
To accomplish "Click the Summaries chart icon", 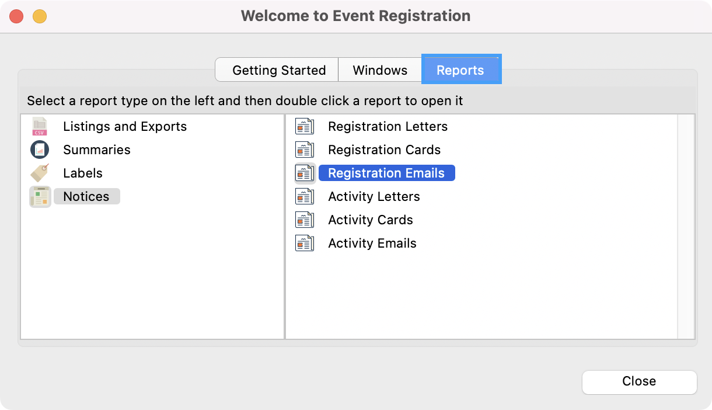I will point(40,150).
